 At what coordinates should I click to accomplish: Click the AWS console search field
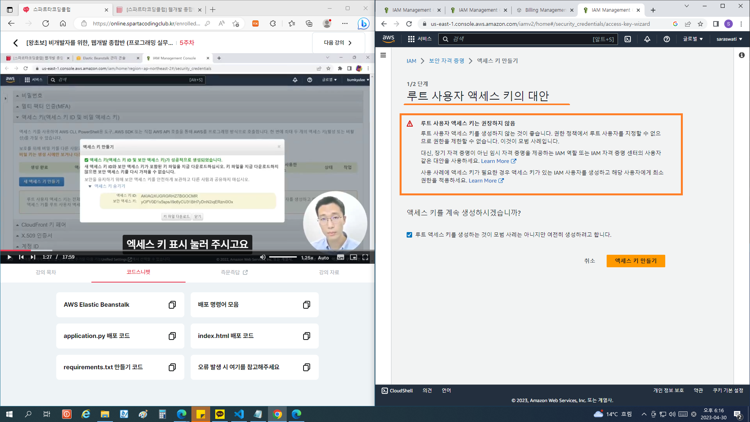(528, 39)
